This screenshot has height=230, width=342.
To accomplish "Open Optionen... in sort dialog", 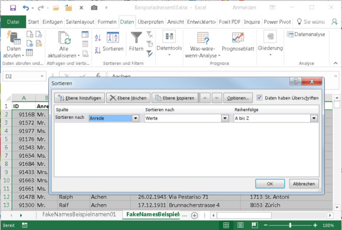I will coord(238,98).
